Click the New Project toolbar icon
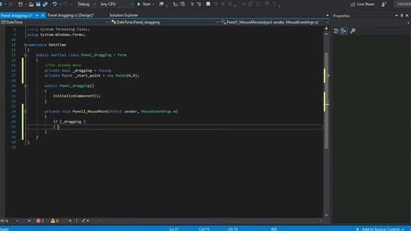Viewport: 411px width, 231px height. pyautogui.click(x=20, y=4)
